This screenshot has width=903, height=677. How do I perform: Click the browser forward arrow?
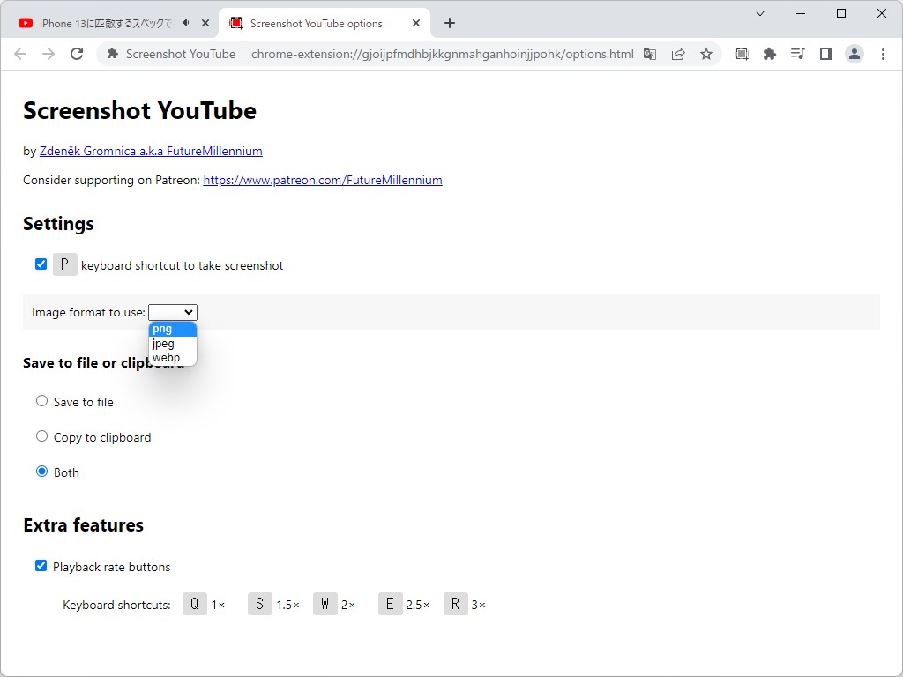49,54
